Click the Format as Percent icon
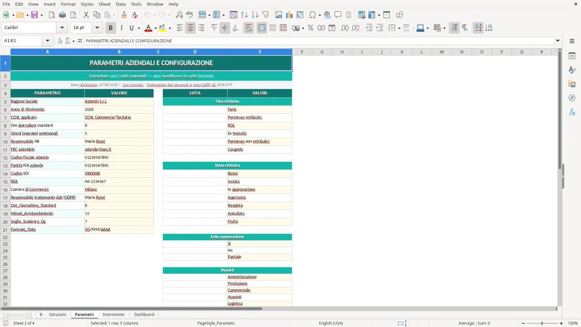581x327 pixels. 310,28
